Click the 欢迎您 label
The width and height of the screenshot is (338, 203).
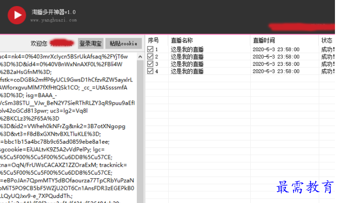click(39, 44)
